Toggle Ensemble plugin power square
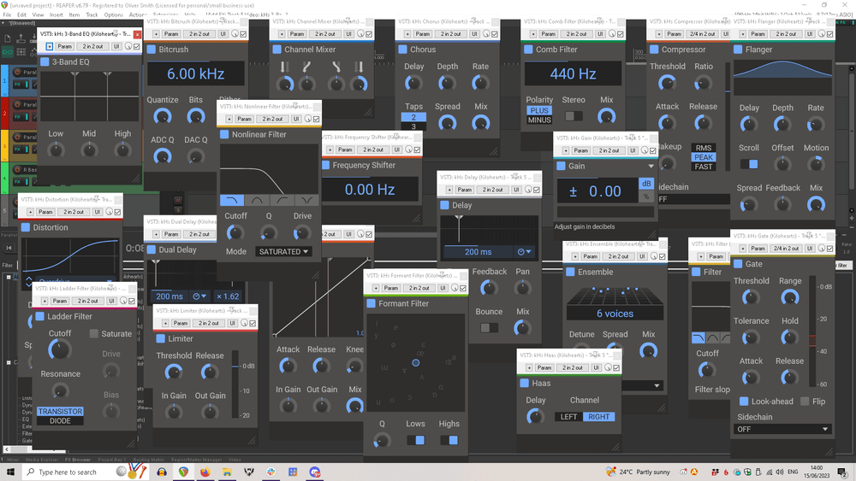The image size is (856, 481). [570, 272]
